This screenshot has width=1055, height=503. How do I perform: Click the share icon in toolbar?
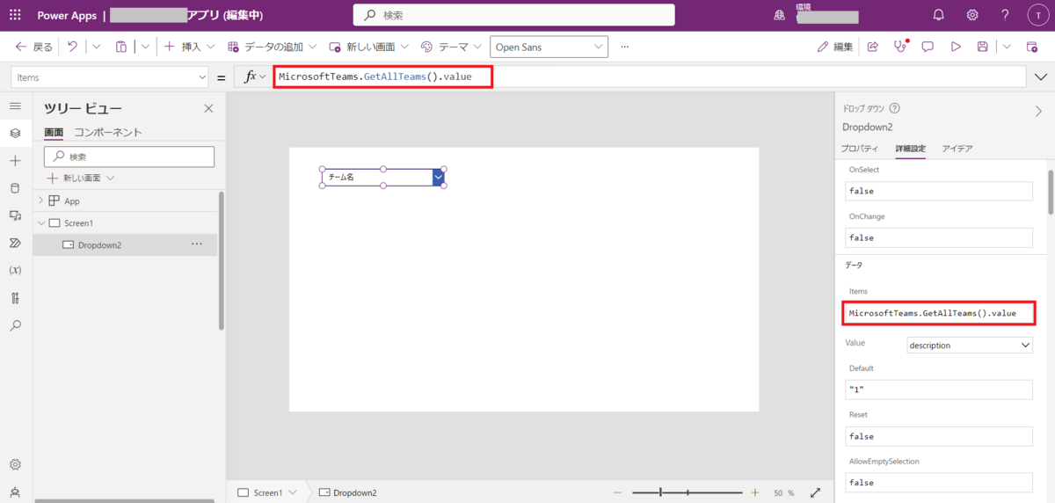point(872,47)
